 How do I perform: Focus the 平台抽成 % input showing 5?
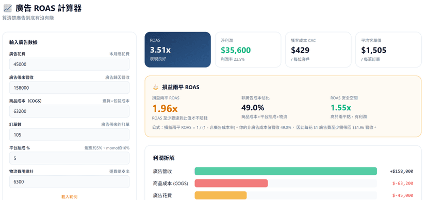(x=69, y=158)
